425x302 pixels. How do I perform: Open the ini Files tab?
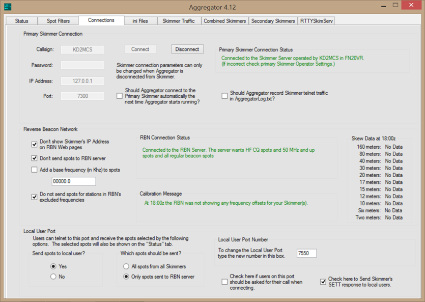(x=140, y=21)
